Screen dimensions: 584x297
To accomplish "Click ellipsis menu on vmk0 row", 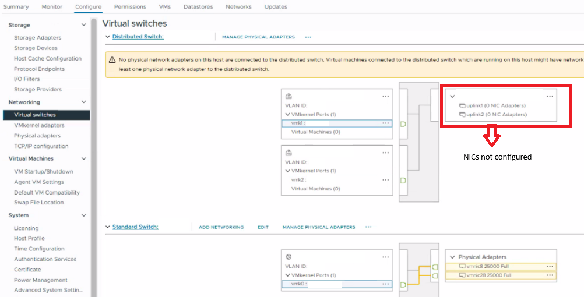I will [x=385, y=284].
